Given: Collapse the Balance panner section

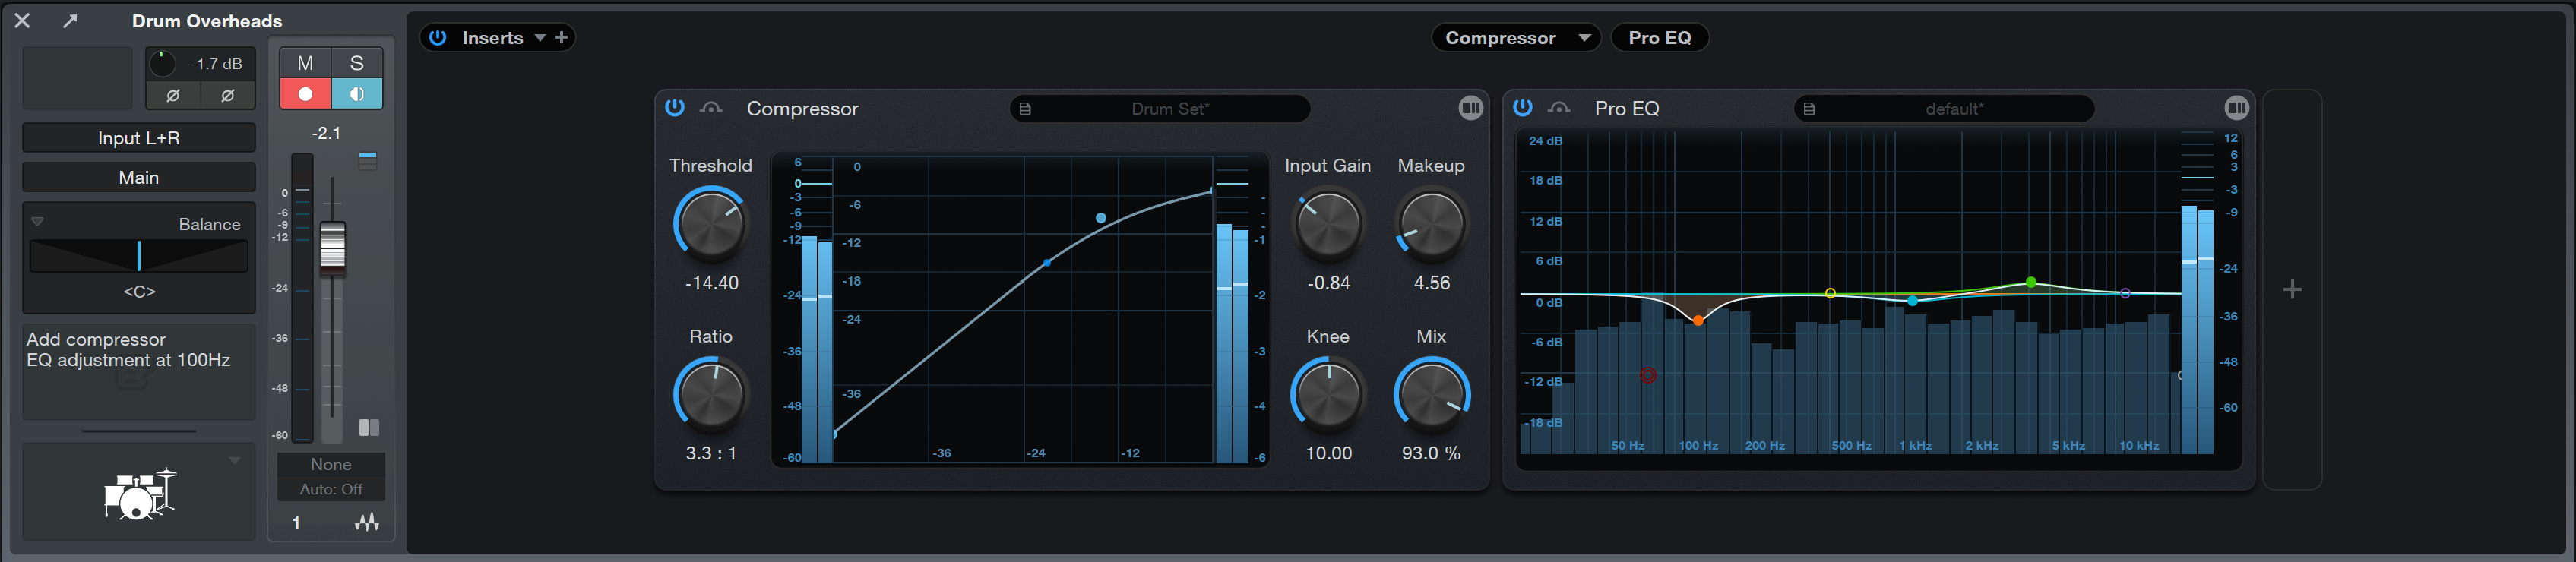Looking at the screenshot, I should click(37, 222).
